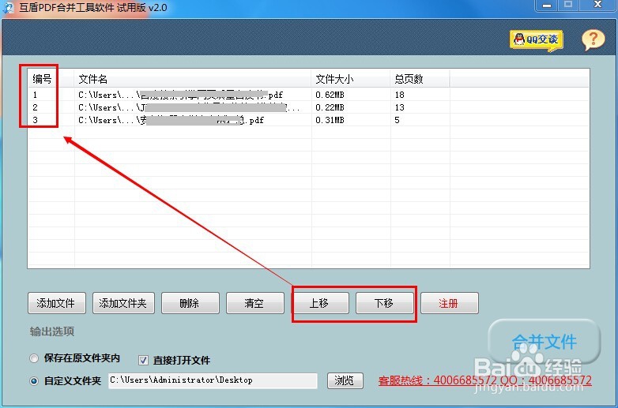Click the 0.31MB file size cell
The width and height of the screenshot is (618, 408).
330,120
